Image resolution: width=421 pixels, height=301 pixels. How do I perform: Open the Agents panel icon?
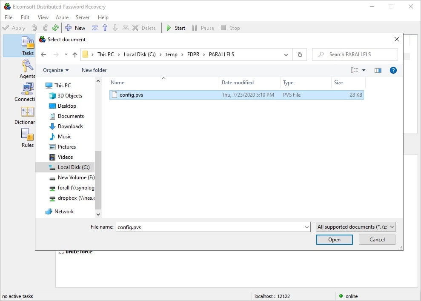click(27, 66)
